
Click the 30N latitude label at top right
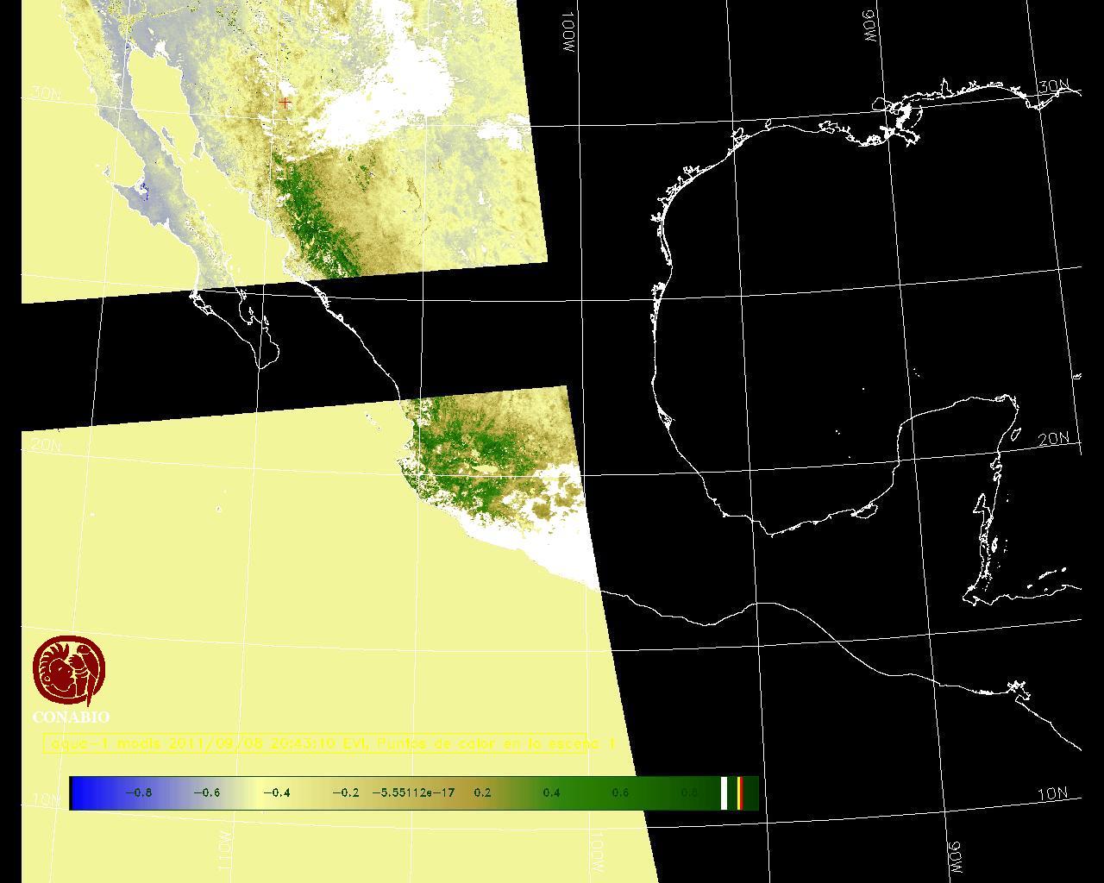click(x=1053, y=87)
